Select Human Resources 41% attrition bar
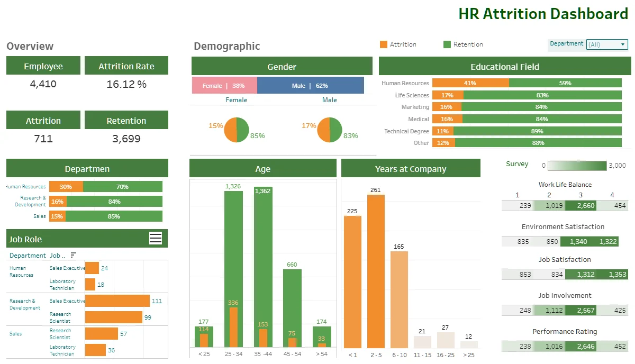The width and height of the screenshot is (635, 364). point(470,83)
